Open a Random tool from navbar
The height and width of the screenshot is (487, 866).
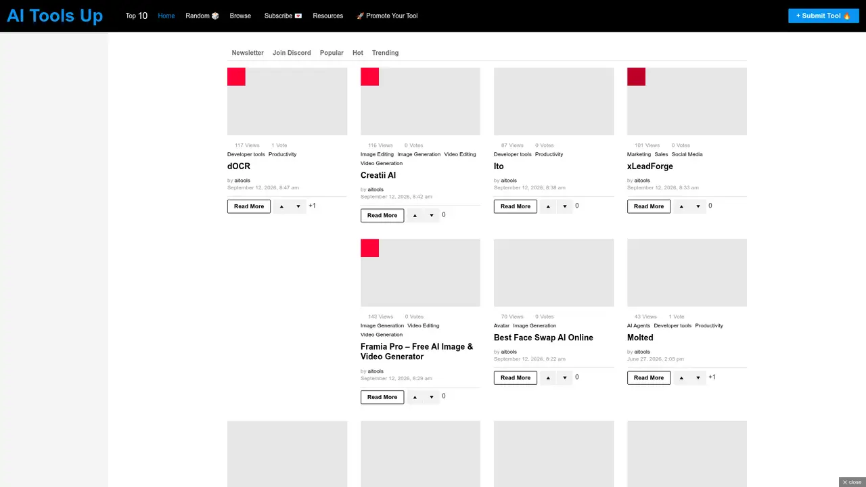click(x=202, y=16)
